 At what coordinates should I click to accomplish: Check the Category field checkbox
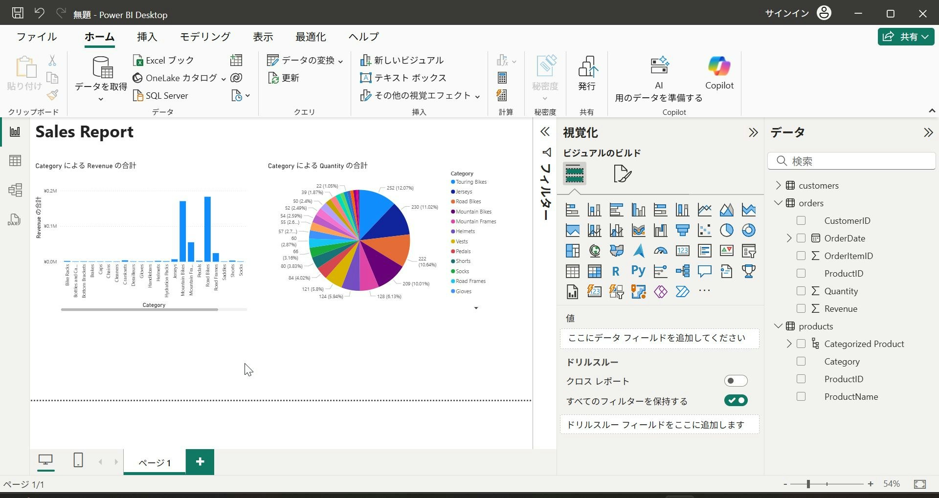(801, 361)
